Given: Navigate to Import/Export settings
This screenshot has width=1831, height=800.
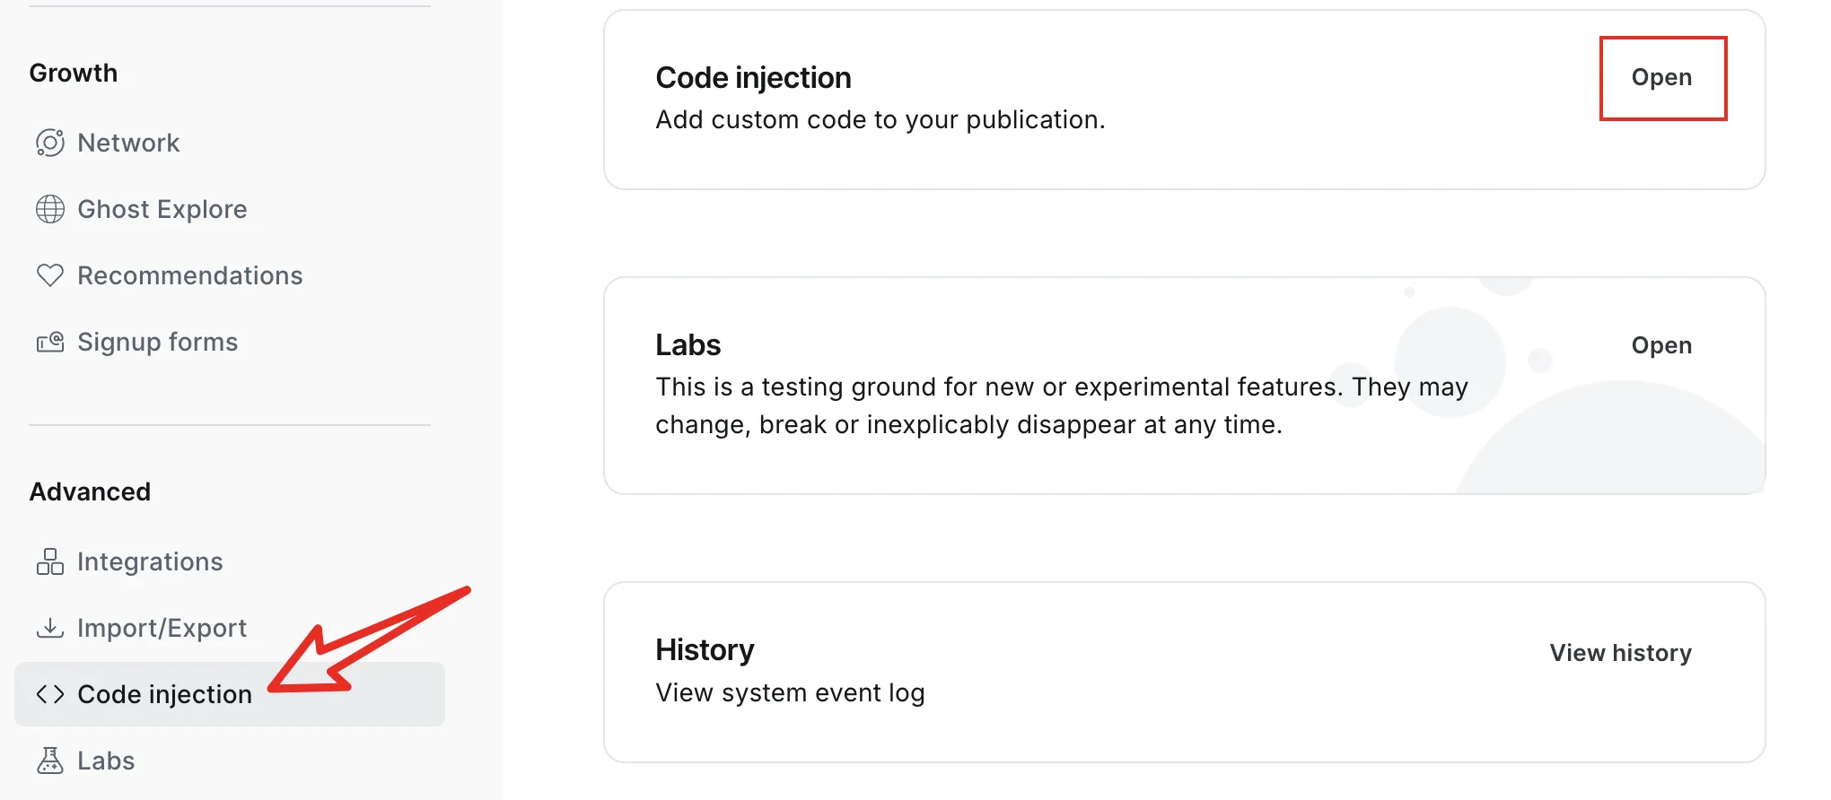Looking at the screenshot, I should point(162,627).
